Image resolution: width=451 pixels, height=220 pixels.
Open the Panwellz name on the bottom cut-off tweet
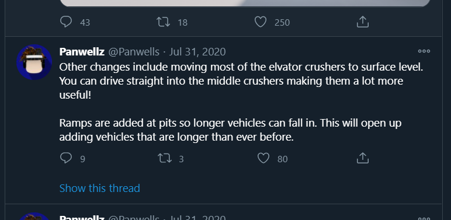click(x=82, y=218)
